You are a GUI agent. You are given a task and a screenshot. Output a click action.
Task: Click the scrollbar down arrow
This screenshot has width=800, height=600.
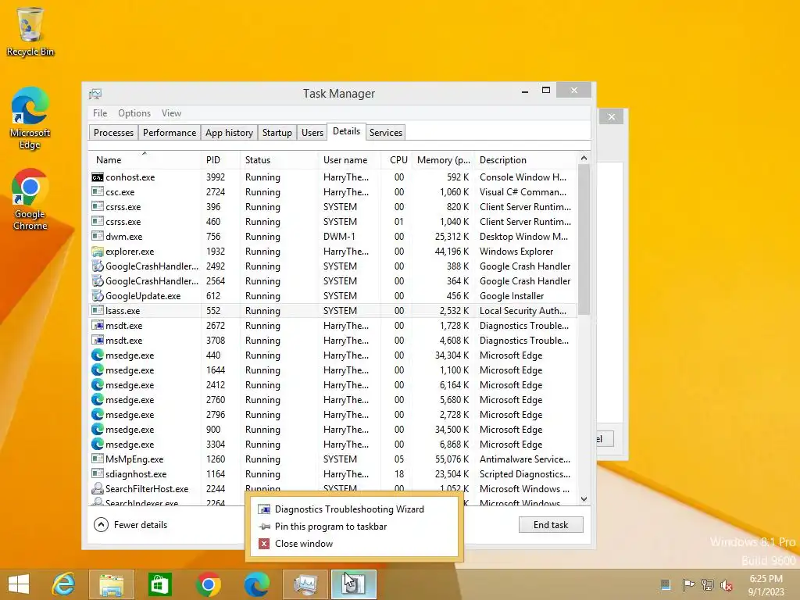click(584, 499)
